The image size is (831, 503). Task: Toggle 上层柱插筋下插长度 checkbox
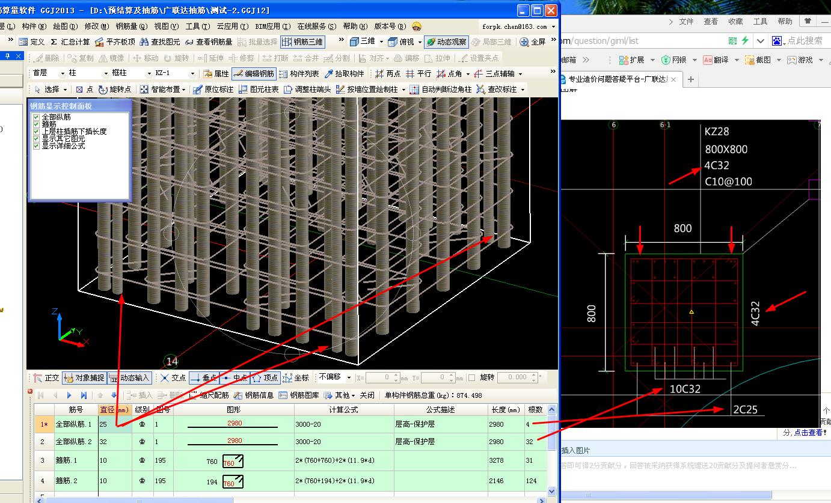[37, 132]
